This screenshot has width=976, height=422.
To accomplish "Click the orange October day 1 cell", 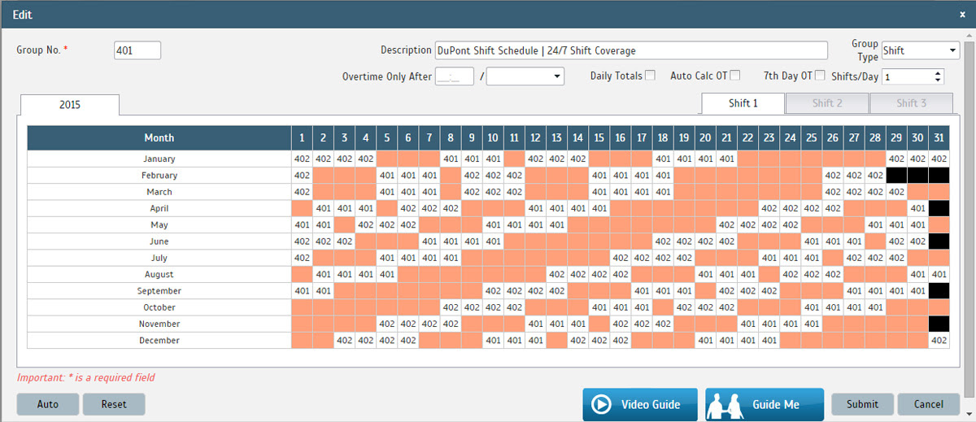I will (303, 307).
